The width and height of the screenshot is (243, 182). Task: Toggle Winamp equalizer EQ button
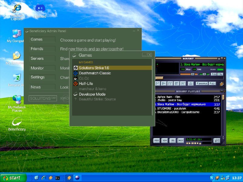click(214, 74)
